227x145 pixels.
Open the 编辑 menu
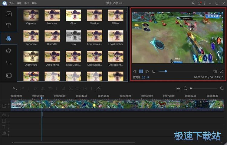pos(19,3)
